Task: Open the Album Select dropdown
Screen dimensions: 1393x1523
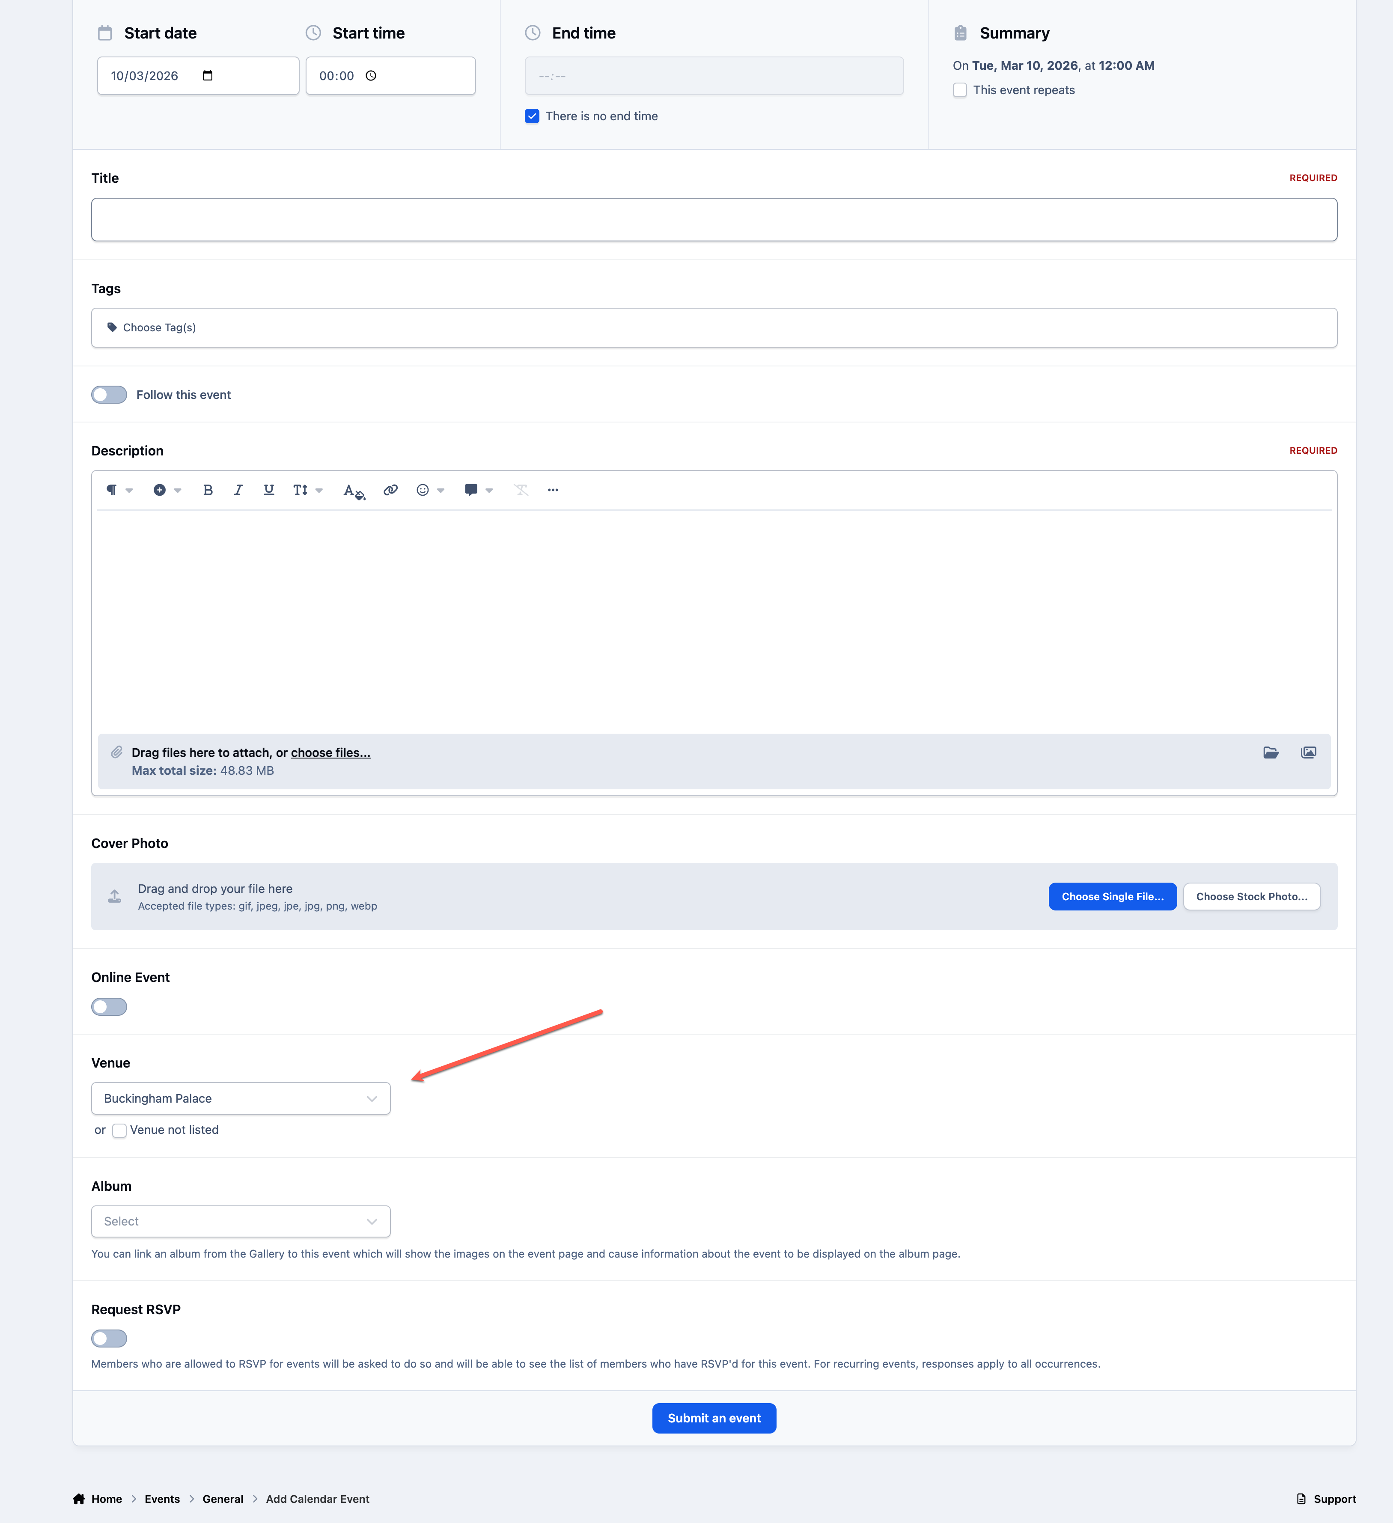Action: (241, 1222)
